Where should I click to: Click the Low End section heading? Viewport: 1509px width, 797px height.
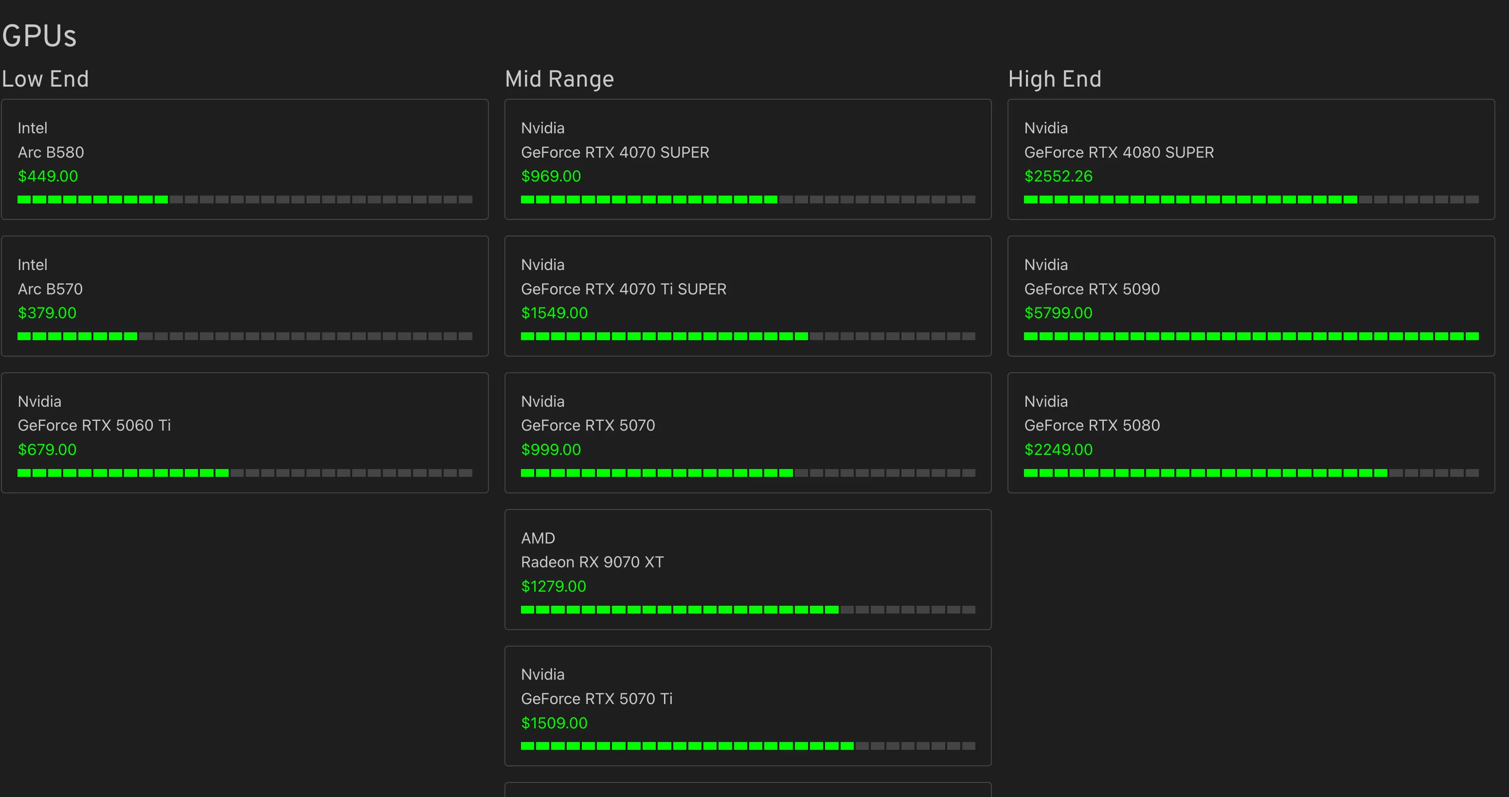pyautogui.click(x=45, y=79)
